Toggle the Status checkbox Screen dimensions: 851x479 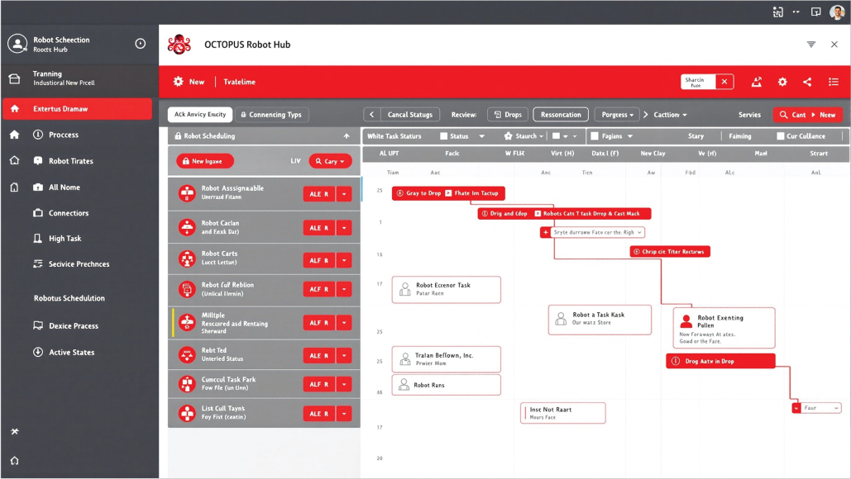pos(444,136)
